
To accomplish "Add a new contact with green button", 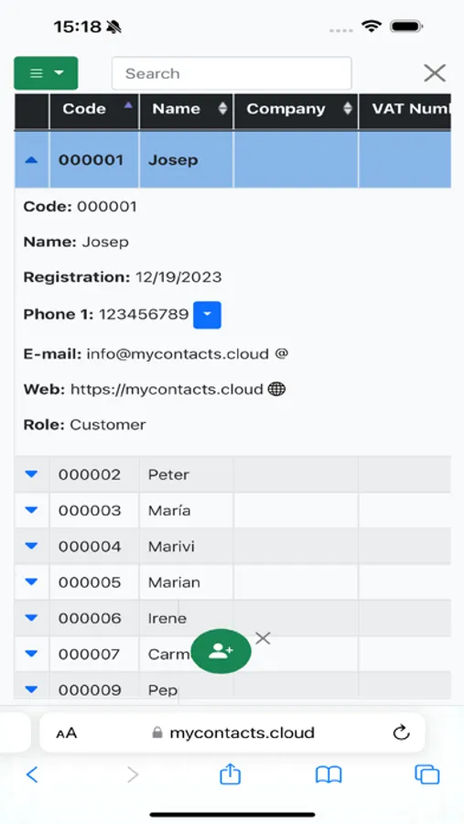I will point(221,651).
